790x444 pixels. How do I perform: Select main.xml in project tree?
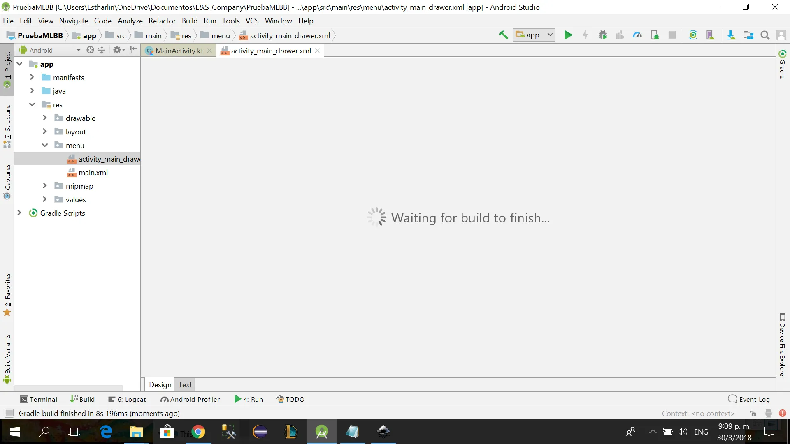point(93,173)
